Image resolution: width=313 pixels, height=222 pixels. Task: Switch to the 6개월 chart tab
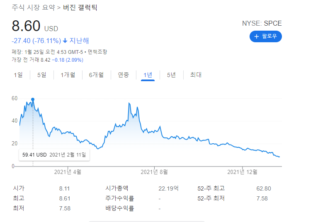96,75
